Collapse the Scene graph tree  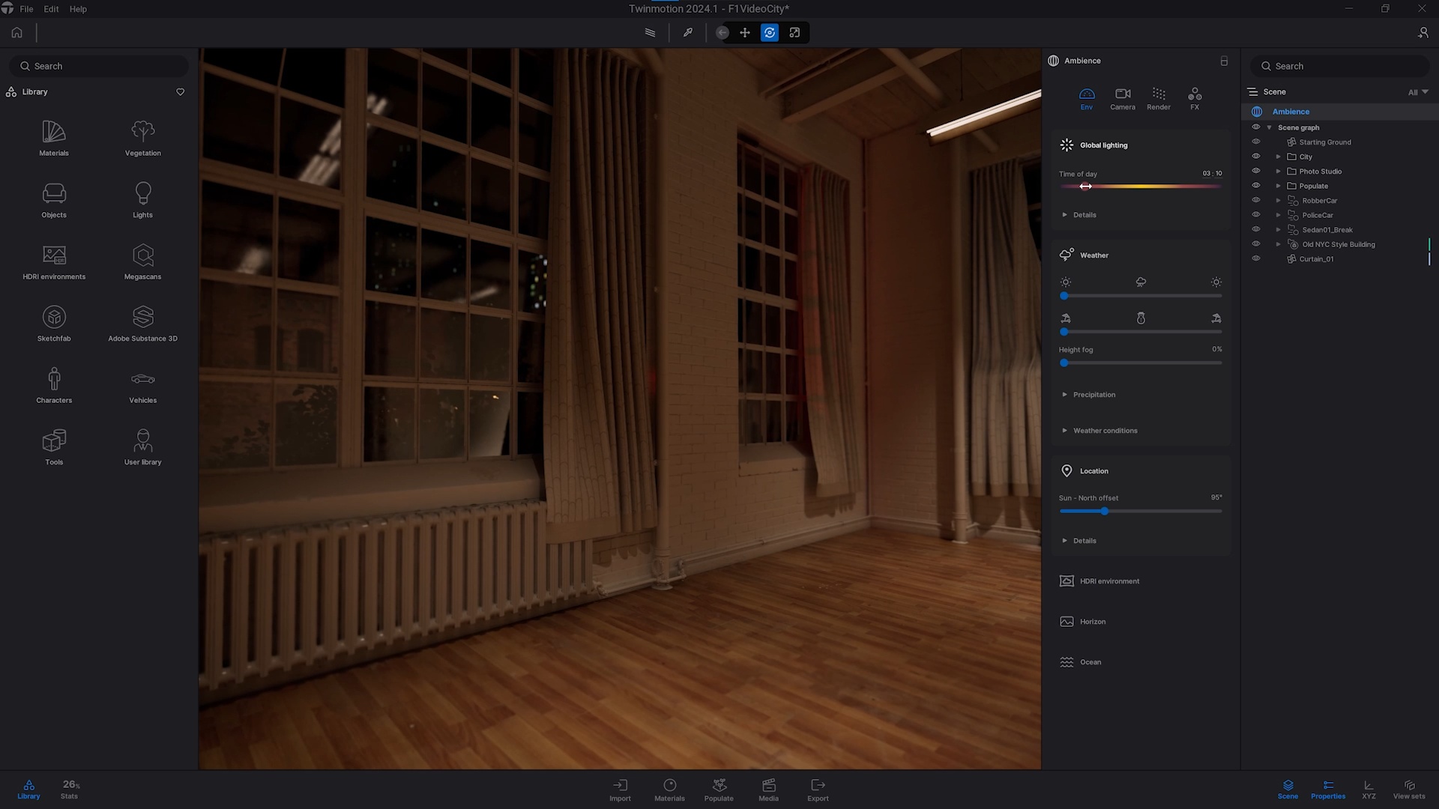point(1270,127)
